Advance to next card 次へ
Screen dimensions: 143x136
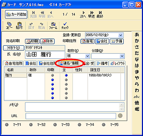click(83, 14)
